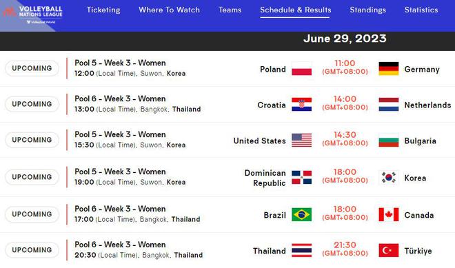Open the Statistics tab
The image size is (455, 268).
coord(421,10)
